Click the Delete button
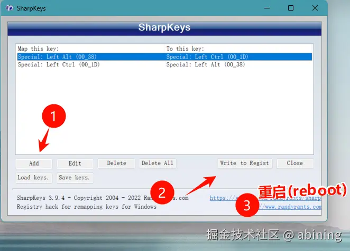This screenshot has width=350, height=251. [x=116, y=163]
